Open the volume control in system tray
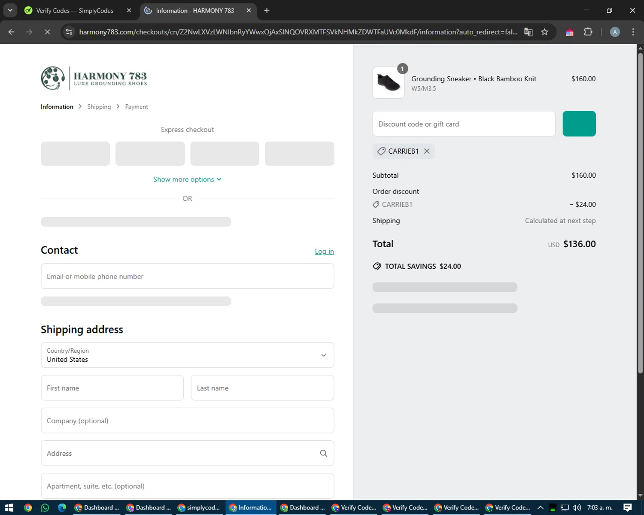Screen dimensions: 644x515 click(x=577, y=508)
